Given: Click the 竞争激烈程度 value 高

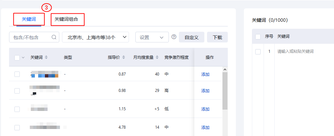Looking at the screenshot, I should coord(166,91).
